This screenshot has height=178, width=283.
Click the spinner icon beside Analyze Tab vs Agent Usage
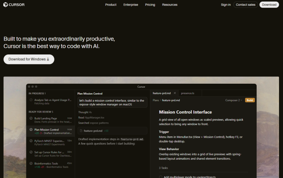(x=31, y=100)
